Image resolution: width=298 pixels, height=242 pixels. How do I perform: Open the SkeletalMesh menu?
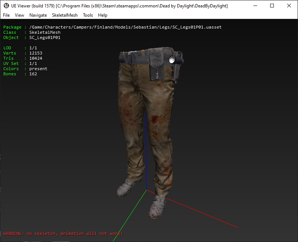point(65,15)
